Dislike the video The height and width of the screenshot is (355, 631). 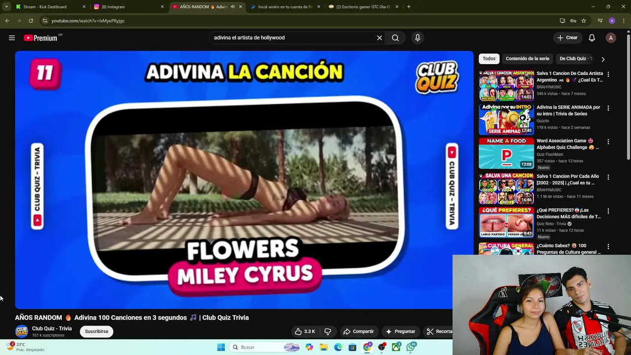click(328, 331)
